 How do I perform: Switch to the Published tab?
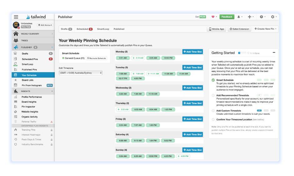(x=119, y=29)
